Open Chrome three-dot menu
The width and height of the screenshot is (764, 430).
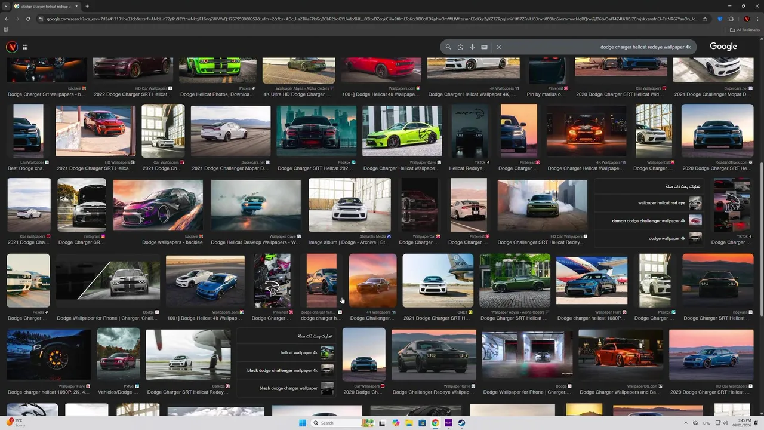pyautogui.click(x=757, y=19)
